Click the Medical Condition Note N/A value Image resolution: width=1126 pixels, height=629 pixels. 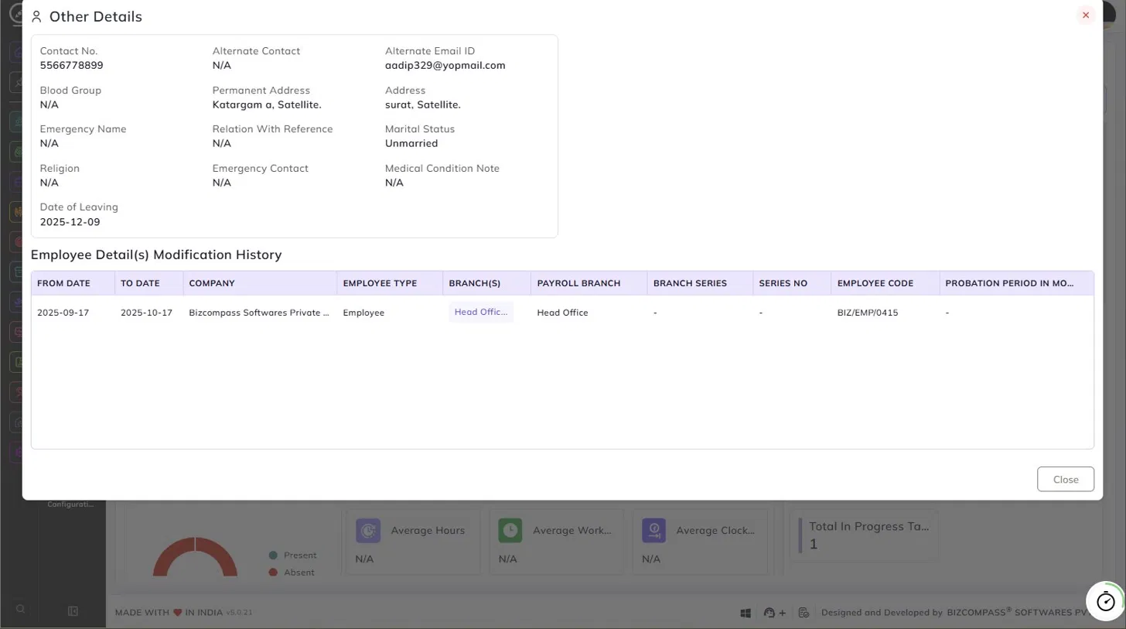[x=394, y=183]
